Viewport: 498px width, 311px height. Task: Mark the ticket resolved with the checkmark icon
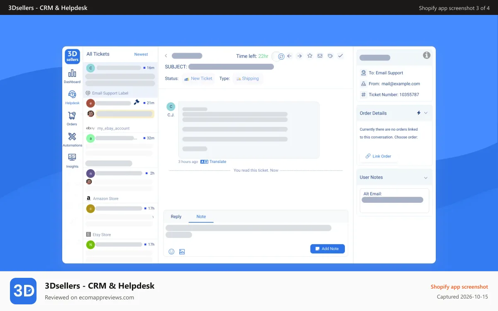[341, 56]
